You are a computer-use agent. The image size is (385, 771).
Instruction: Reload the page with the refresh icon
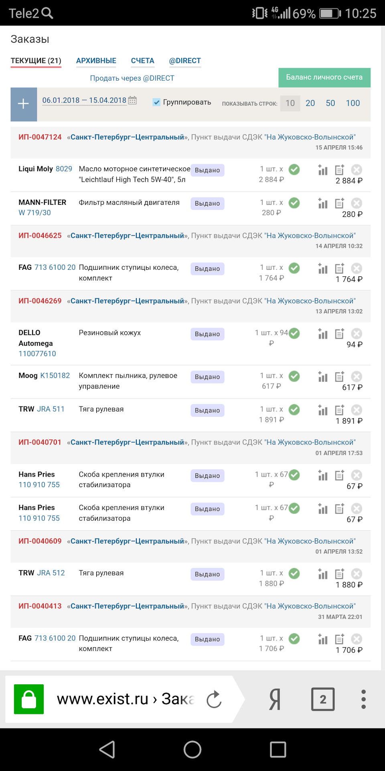214,699
